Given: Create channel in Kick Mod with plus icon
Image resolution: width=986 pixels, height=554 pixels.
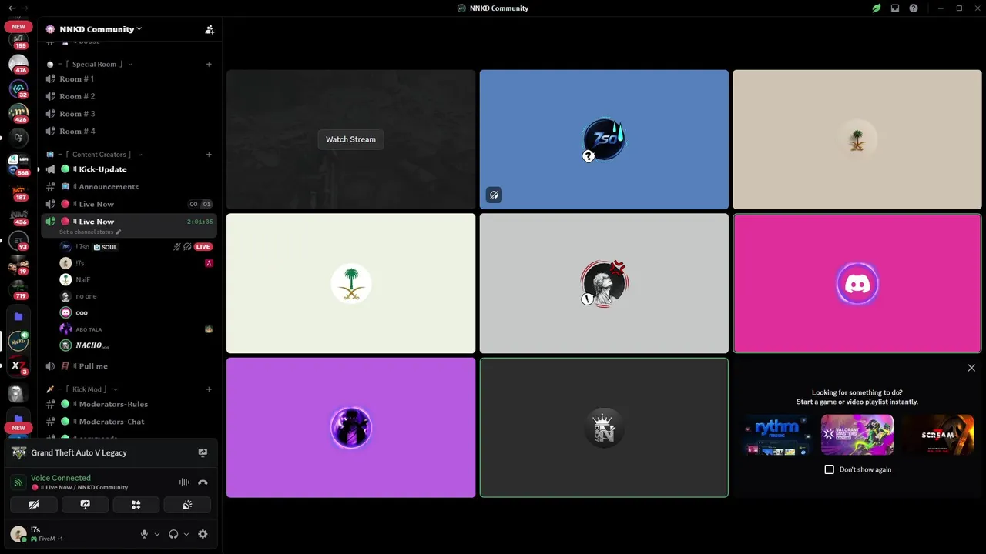Looking at the screenshot, I should point(209,389).
